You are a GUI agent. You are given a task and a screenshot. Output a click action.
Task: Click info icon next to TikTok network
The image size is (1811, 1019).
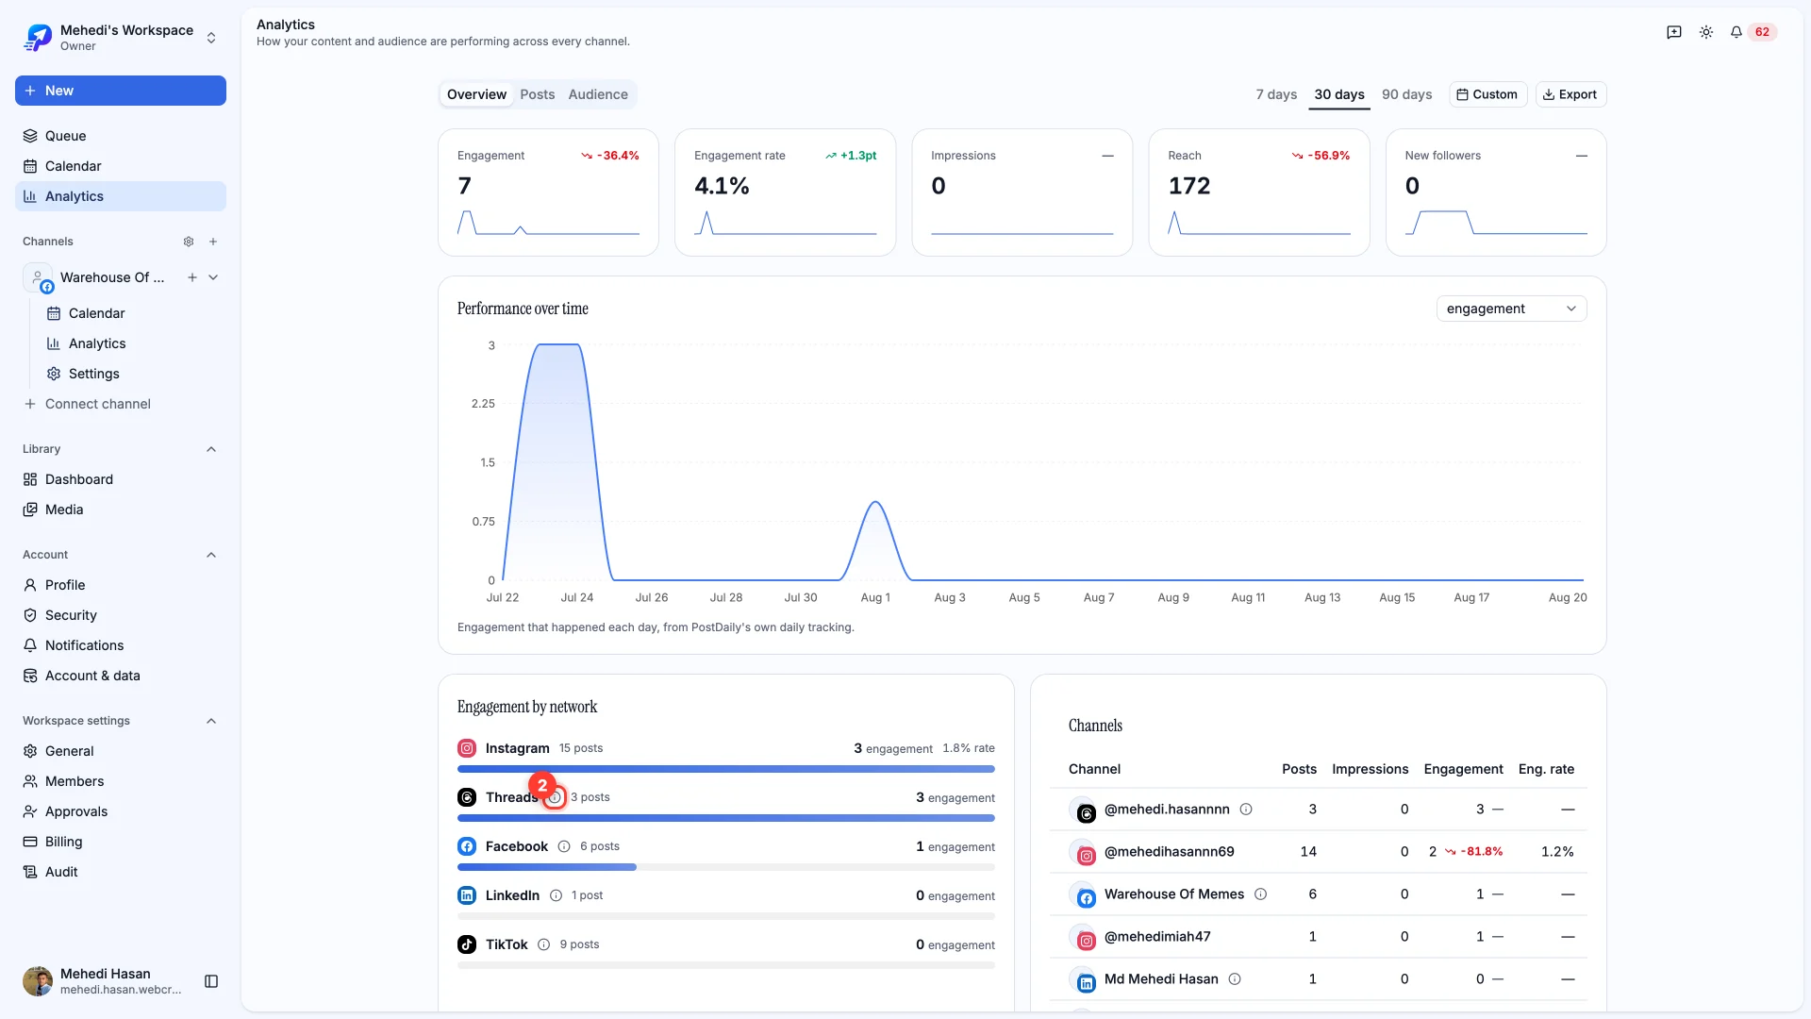tap(544, 944)
